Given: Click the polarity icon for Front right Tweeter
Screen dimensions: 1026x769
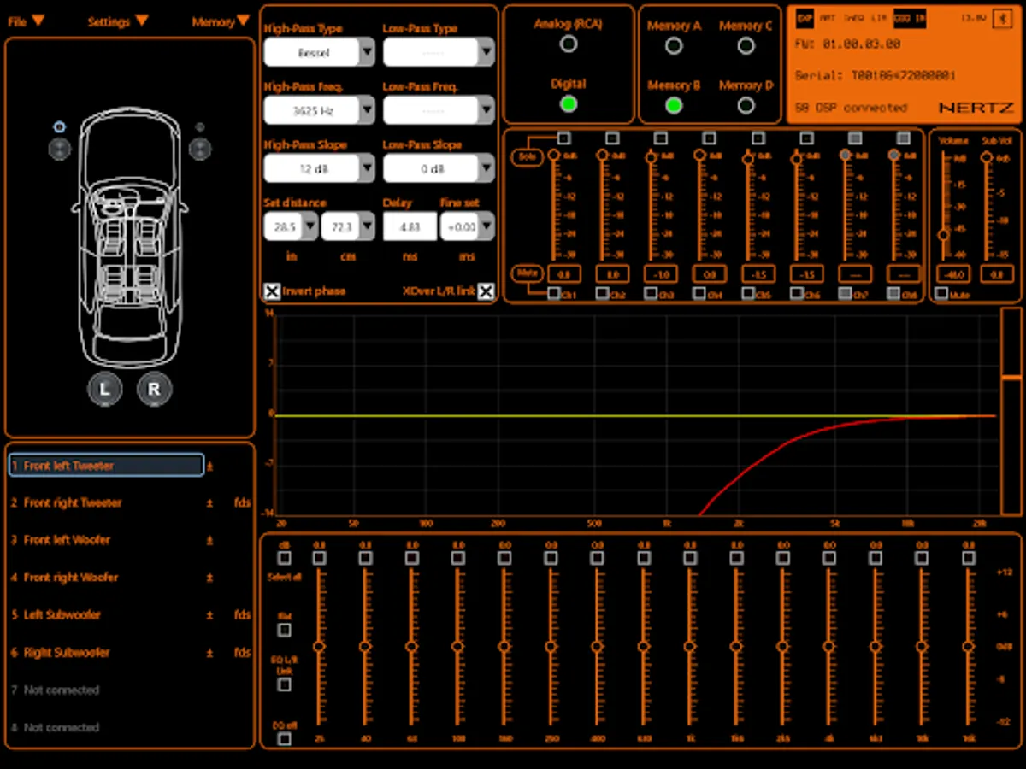Looking at the screenshot, I should tap(209, 503).
